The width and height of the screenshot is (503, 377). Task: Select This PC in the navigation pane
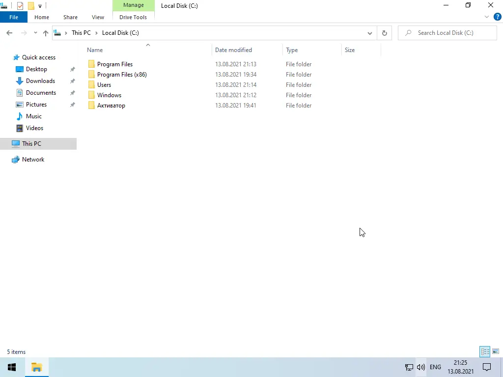pyautogui.click(x=38, y=144)
